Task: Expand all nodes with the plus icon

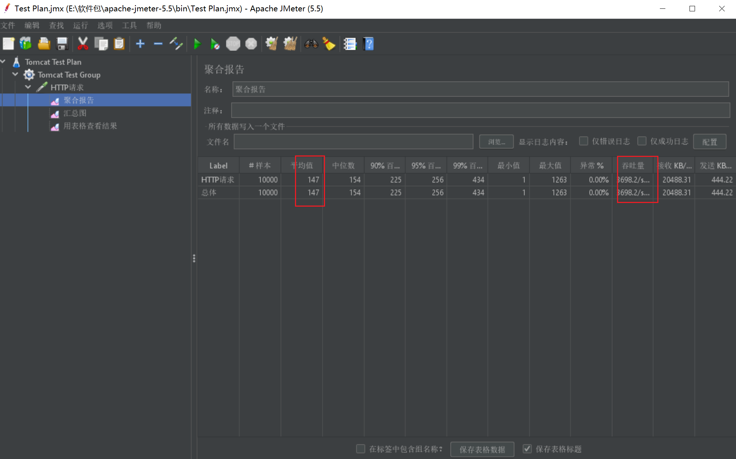Action: coord(140,44)
